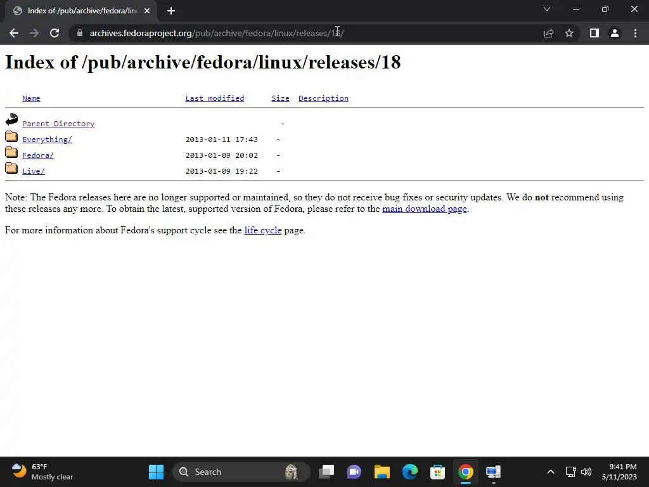Open the Parent Directory link
Image resolution: width=649 pixels, height=487 pixels.
[x=58, y=124]
